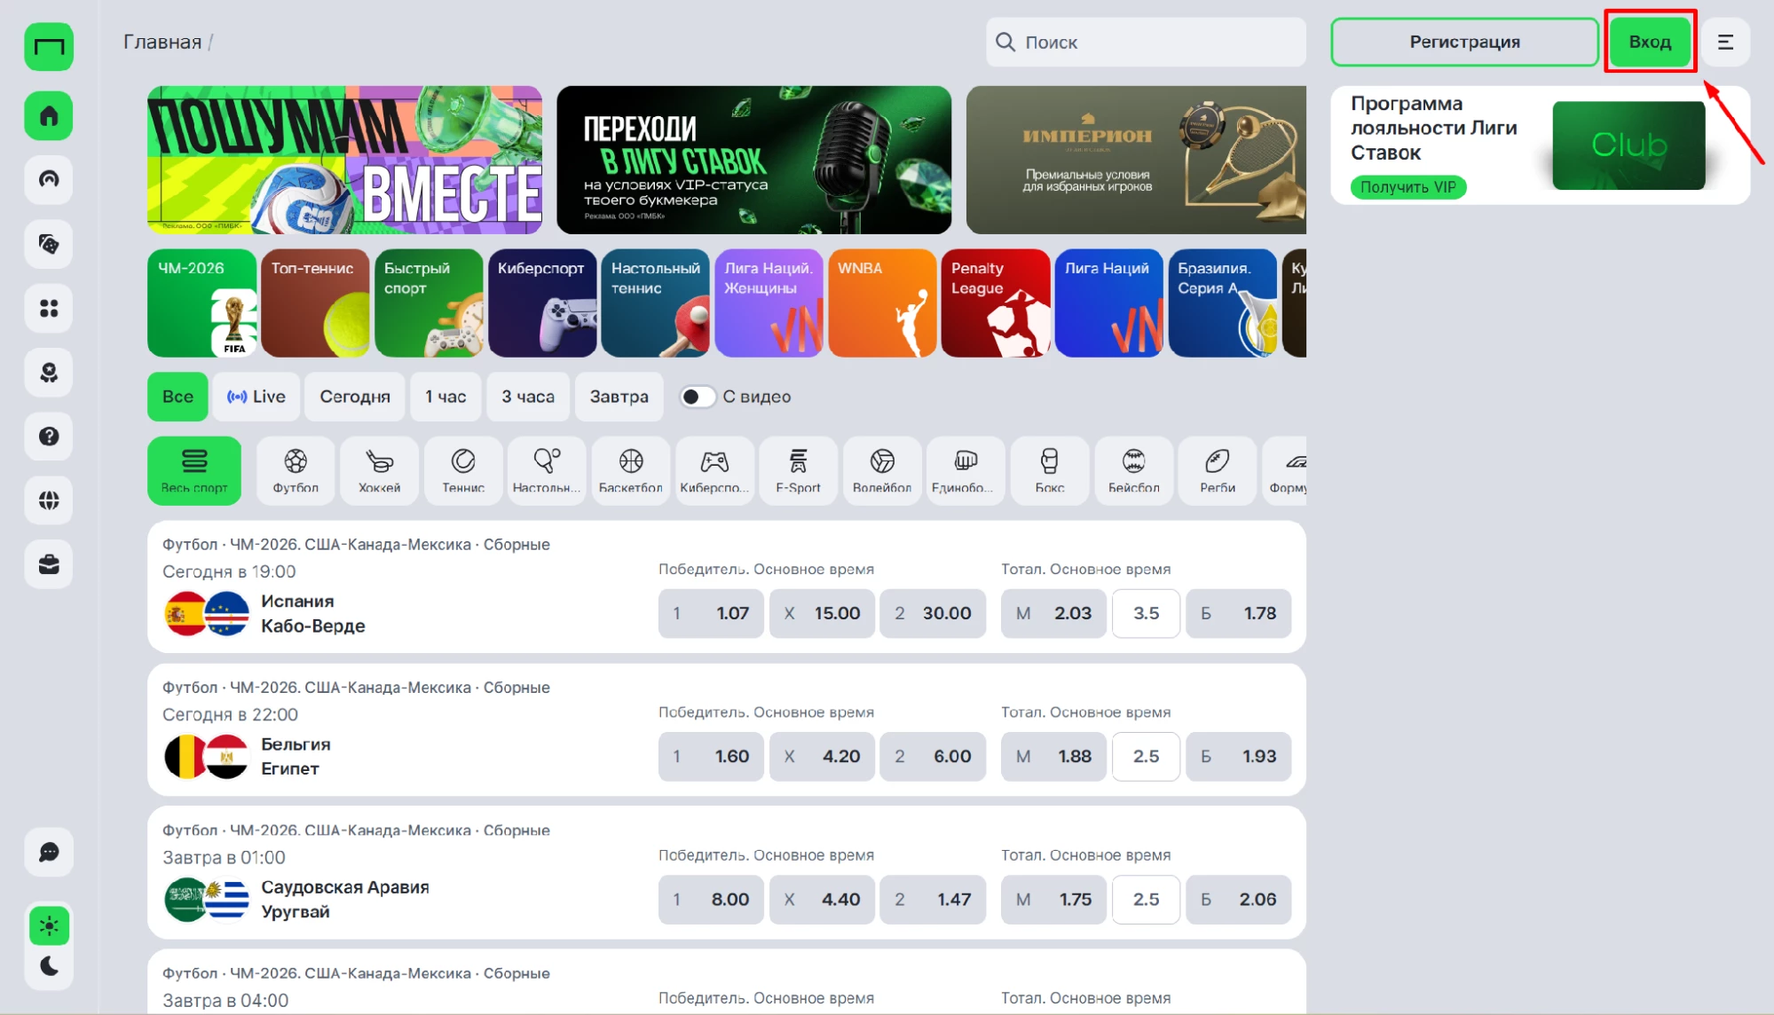Bet on Бельгия win at 1.60

pyautogui.click(x=711, y=756)
